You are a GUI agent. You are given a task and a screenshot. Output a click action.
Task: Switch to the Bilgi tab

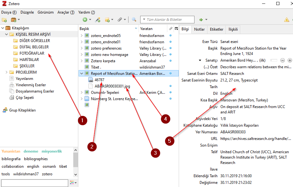point(185,29)
